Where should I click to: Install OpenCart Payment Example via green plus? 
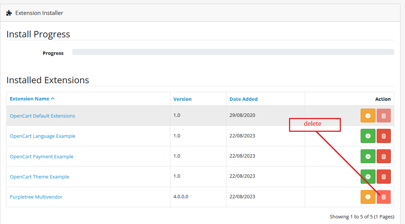tap(368, 156)
